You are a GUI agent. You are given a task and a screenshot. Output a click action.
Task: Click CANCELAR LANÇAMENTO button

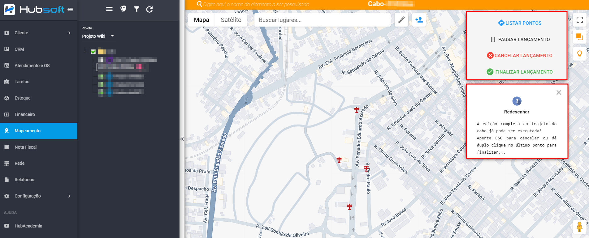pyautogui.click(x=520, y=56)
